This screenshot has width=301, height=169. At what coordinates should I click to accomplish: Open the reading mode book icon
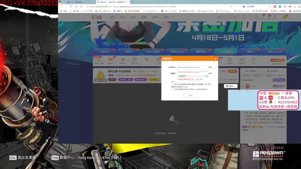[x=81, y=6]
